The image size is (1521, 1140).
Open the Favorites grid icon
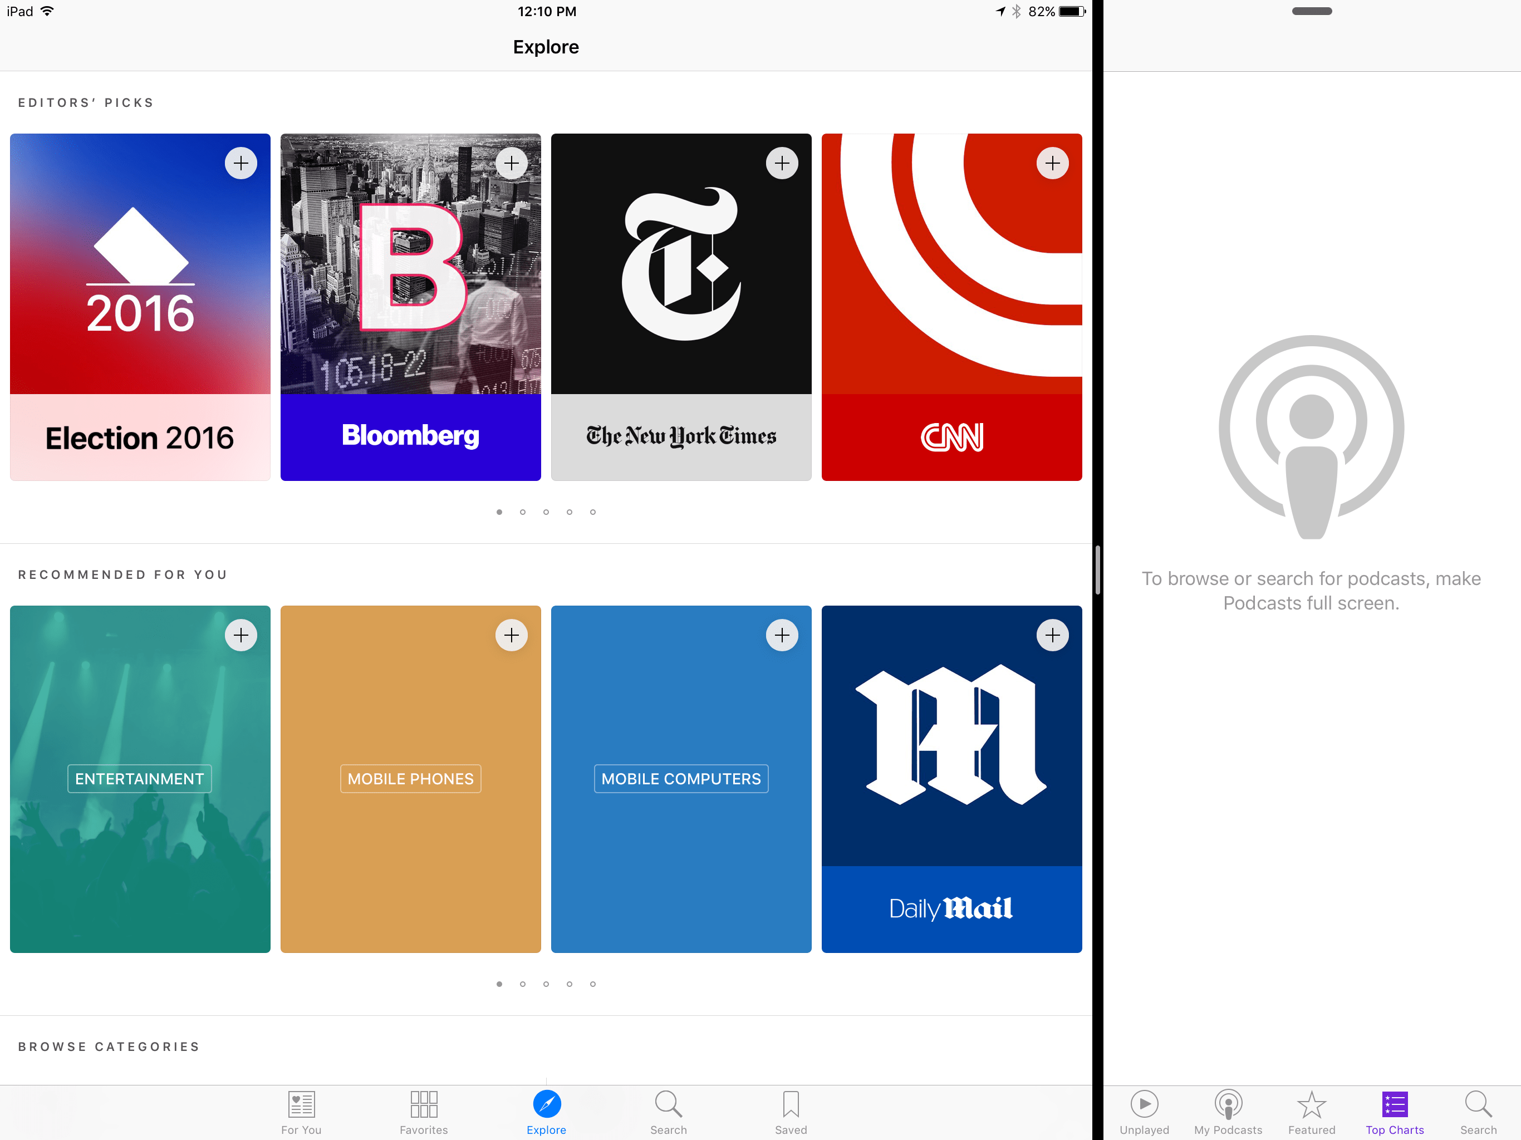click(x=424, y=1105)
